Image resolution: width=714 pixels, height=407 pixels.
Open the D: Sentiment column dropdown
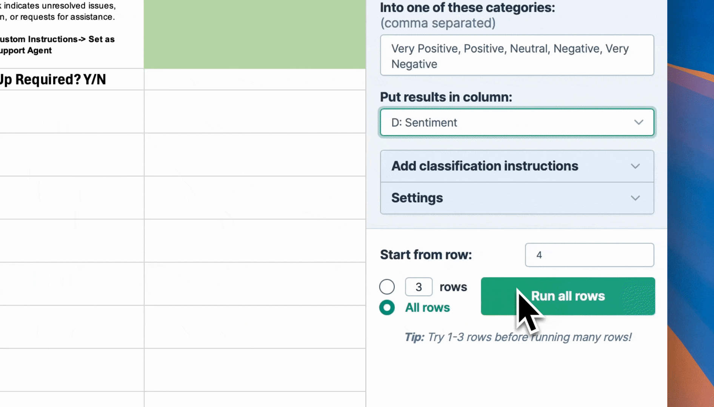point(517,122)
